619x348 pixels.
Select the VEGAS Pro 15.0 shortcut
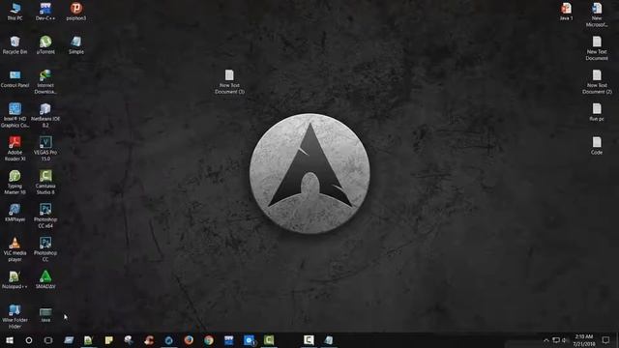pos(45,149)
